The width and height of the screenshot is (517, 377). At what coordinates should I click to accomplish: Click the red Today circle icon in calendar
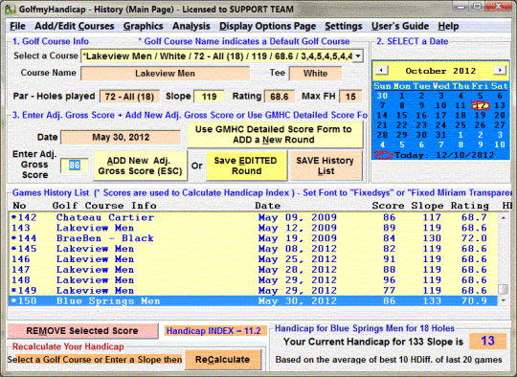tap(384, 155)
